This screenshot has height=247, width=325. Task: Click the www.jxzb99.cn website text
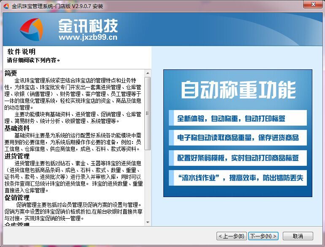click(88, 37)
